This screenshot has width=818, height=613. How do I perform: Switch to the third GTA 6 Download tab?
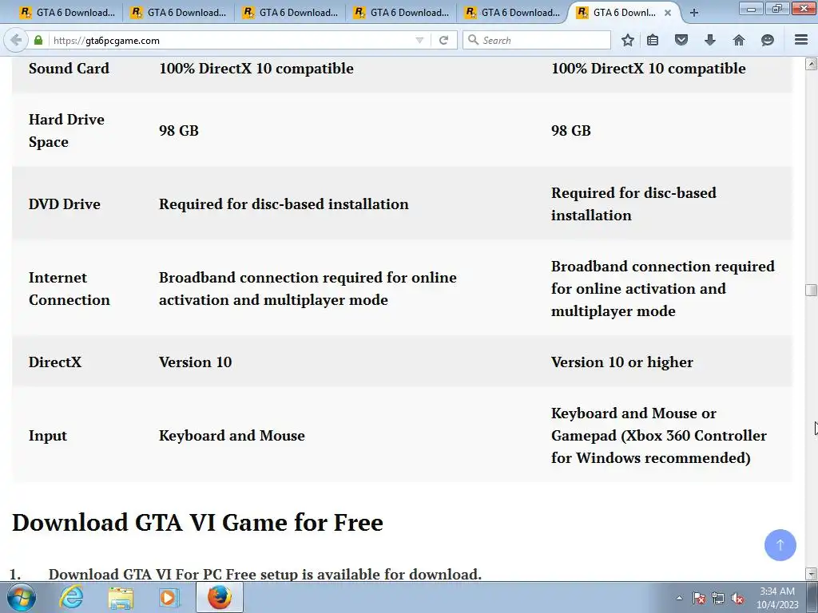[x=290, y=13]
